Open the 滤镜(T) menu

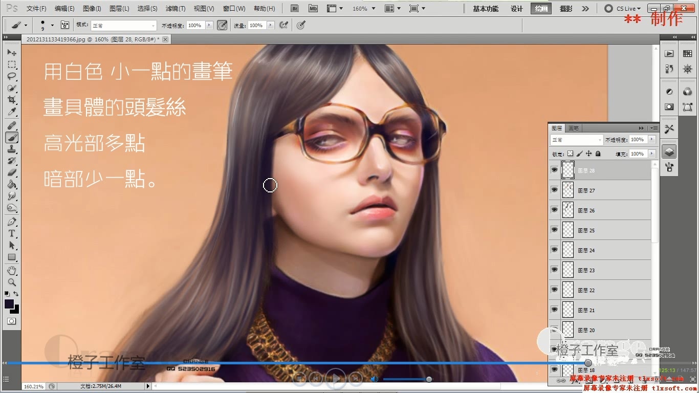[176, 9]
